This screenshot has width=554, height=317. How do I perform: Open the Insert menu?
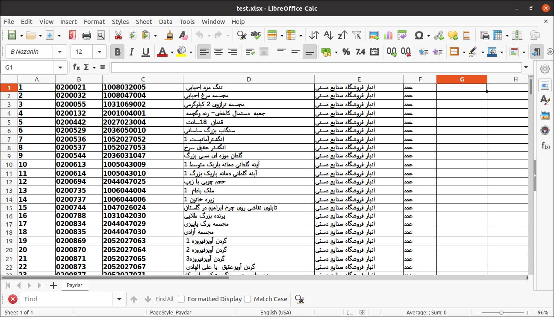pyautogui.click(x=68, y=21)
